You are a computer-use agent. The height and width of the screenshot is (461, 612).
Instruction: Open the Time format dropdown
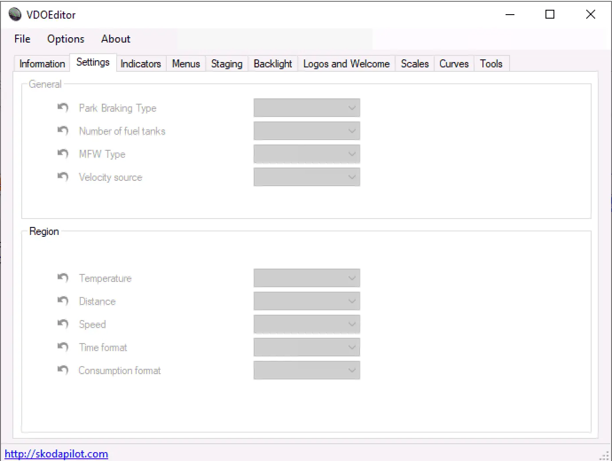[x=306, y=347]
